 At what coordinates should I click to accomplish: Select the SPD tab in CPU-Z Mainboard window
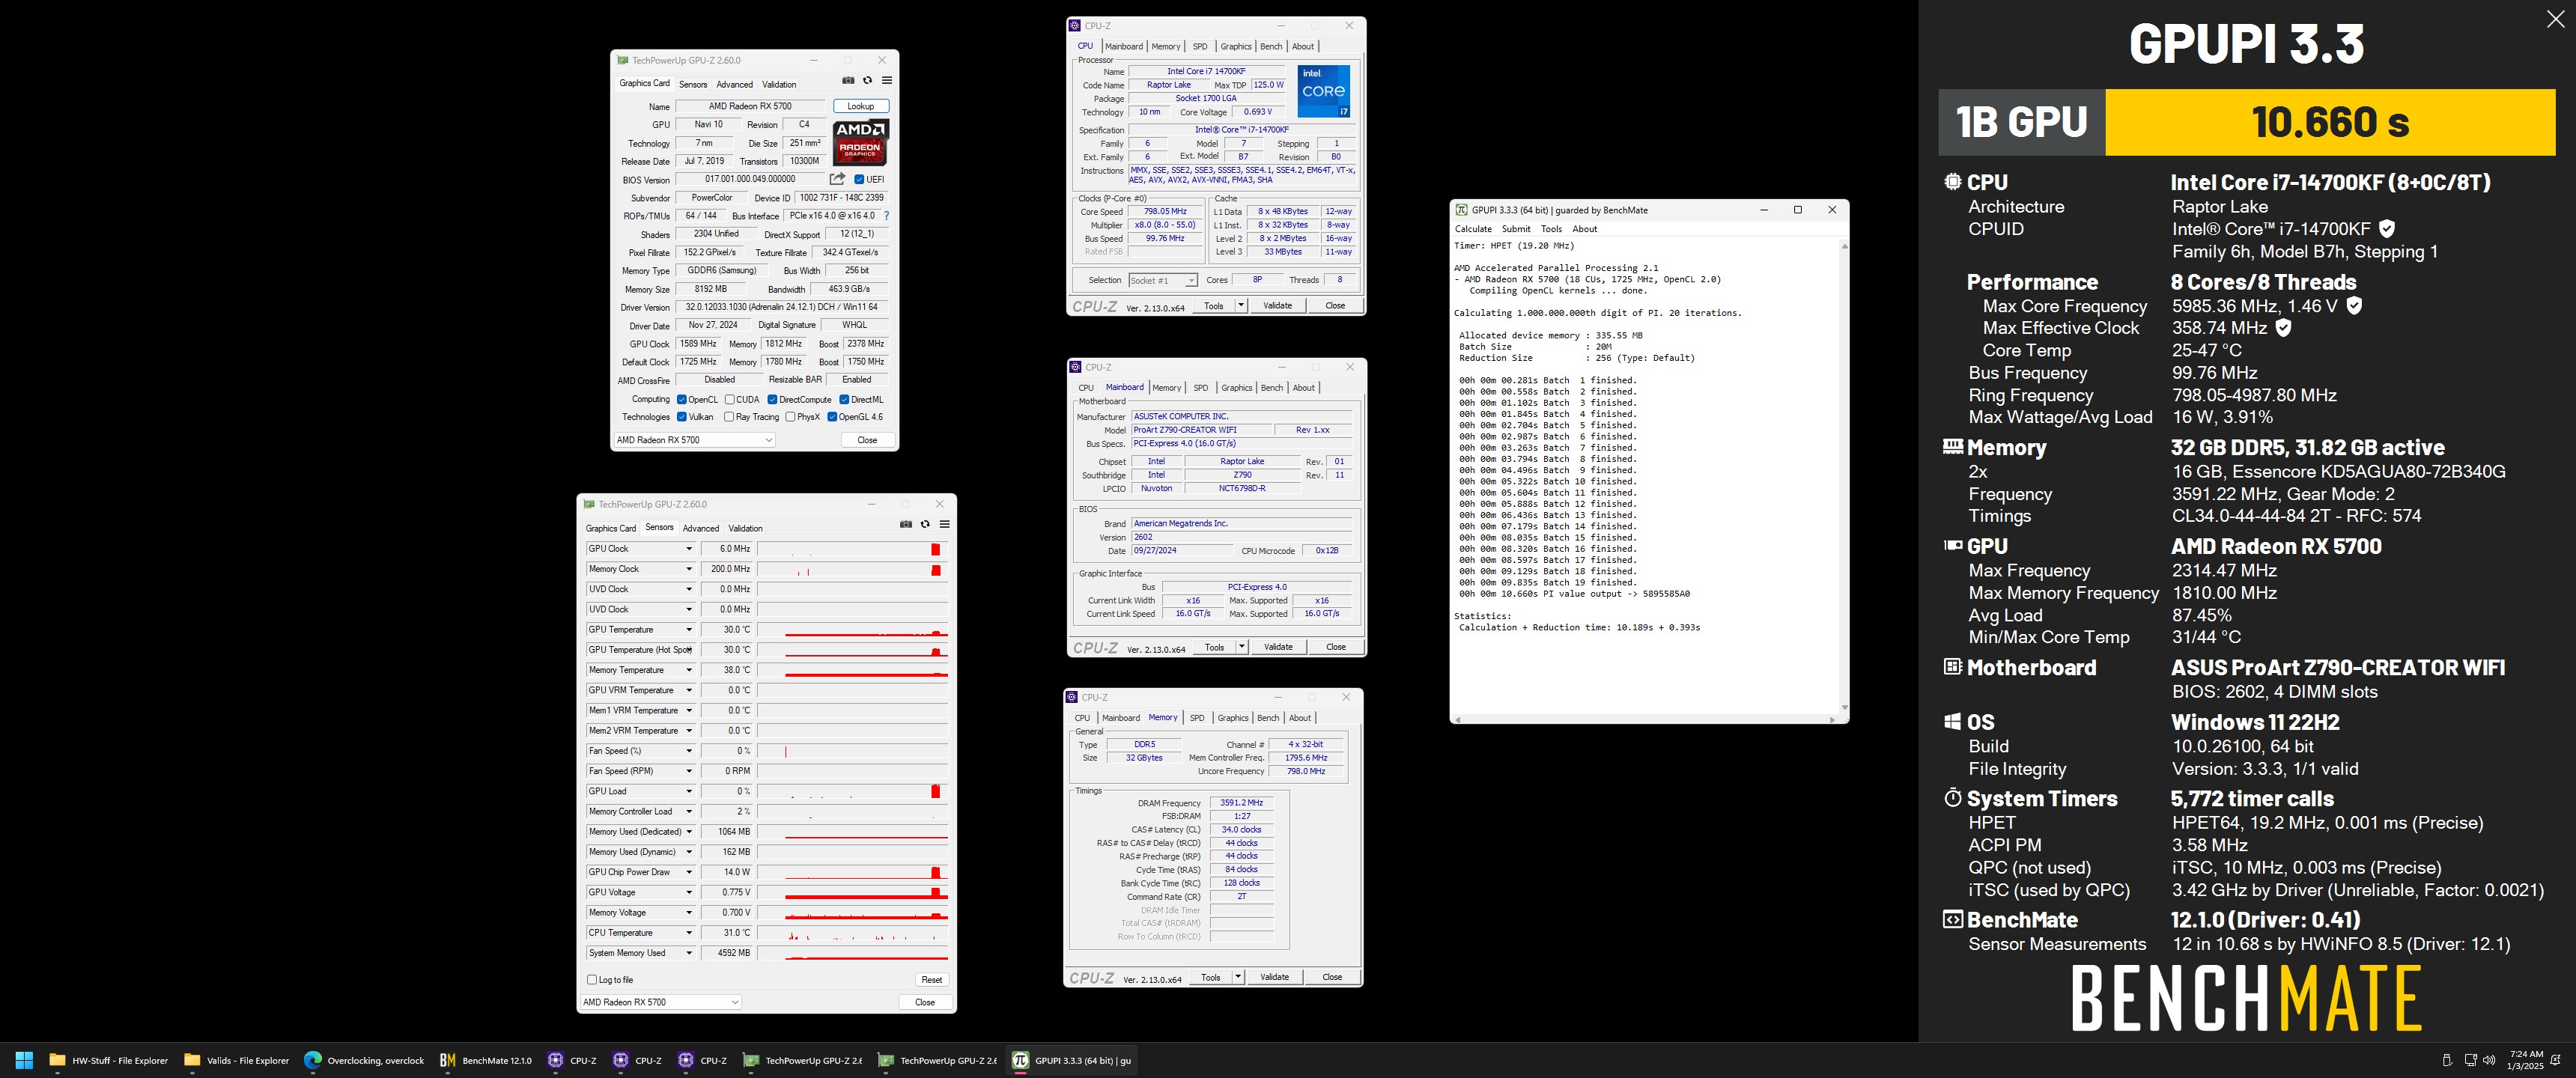1201,388
